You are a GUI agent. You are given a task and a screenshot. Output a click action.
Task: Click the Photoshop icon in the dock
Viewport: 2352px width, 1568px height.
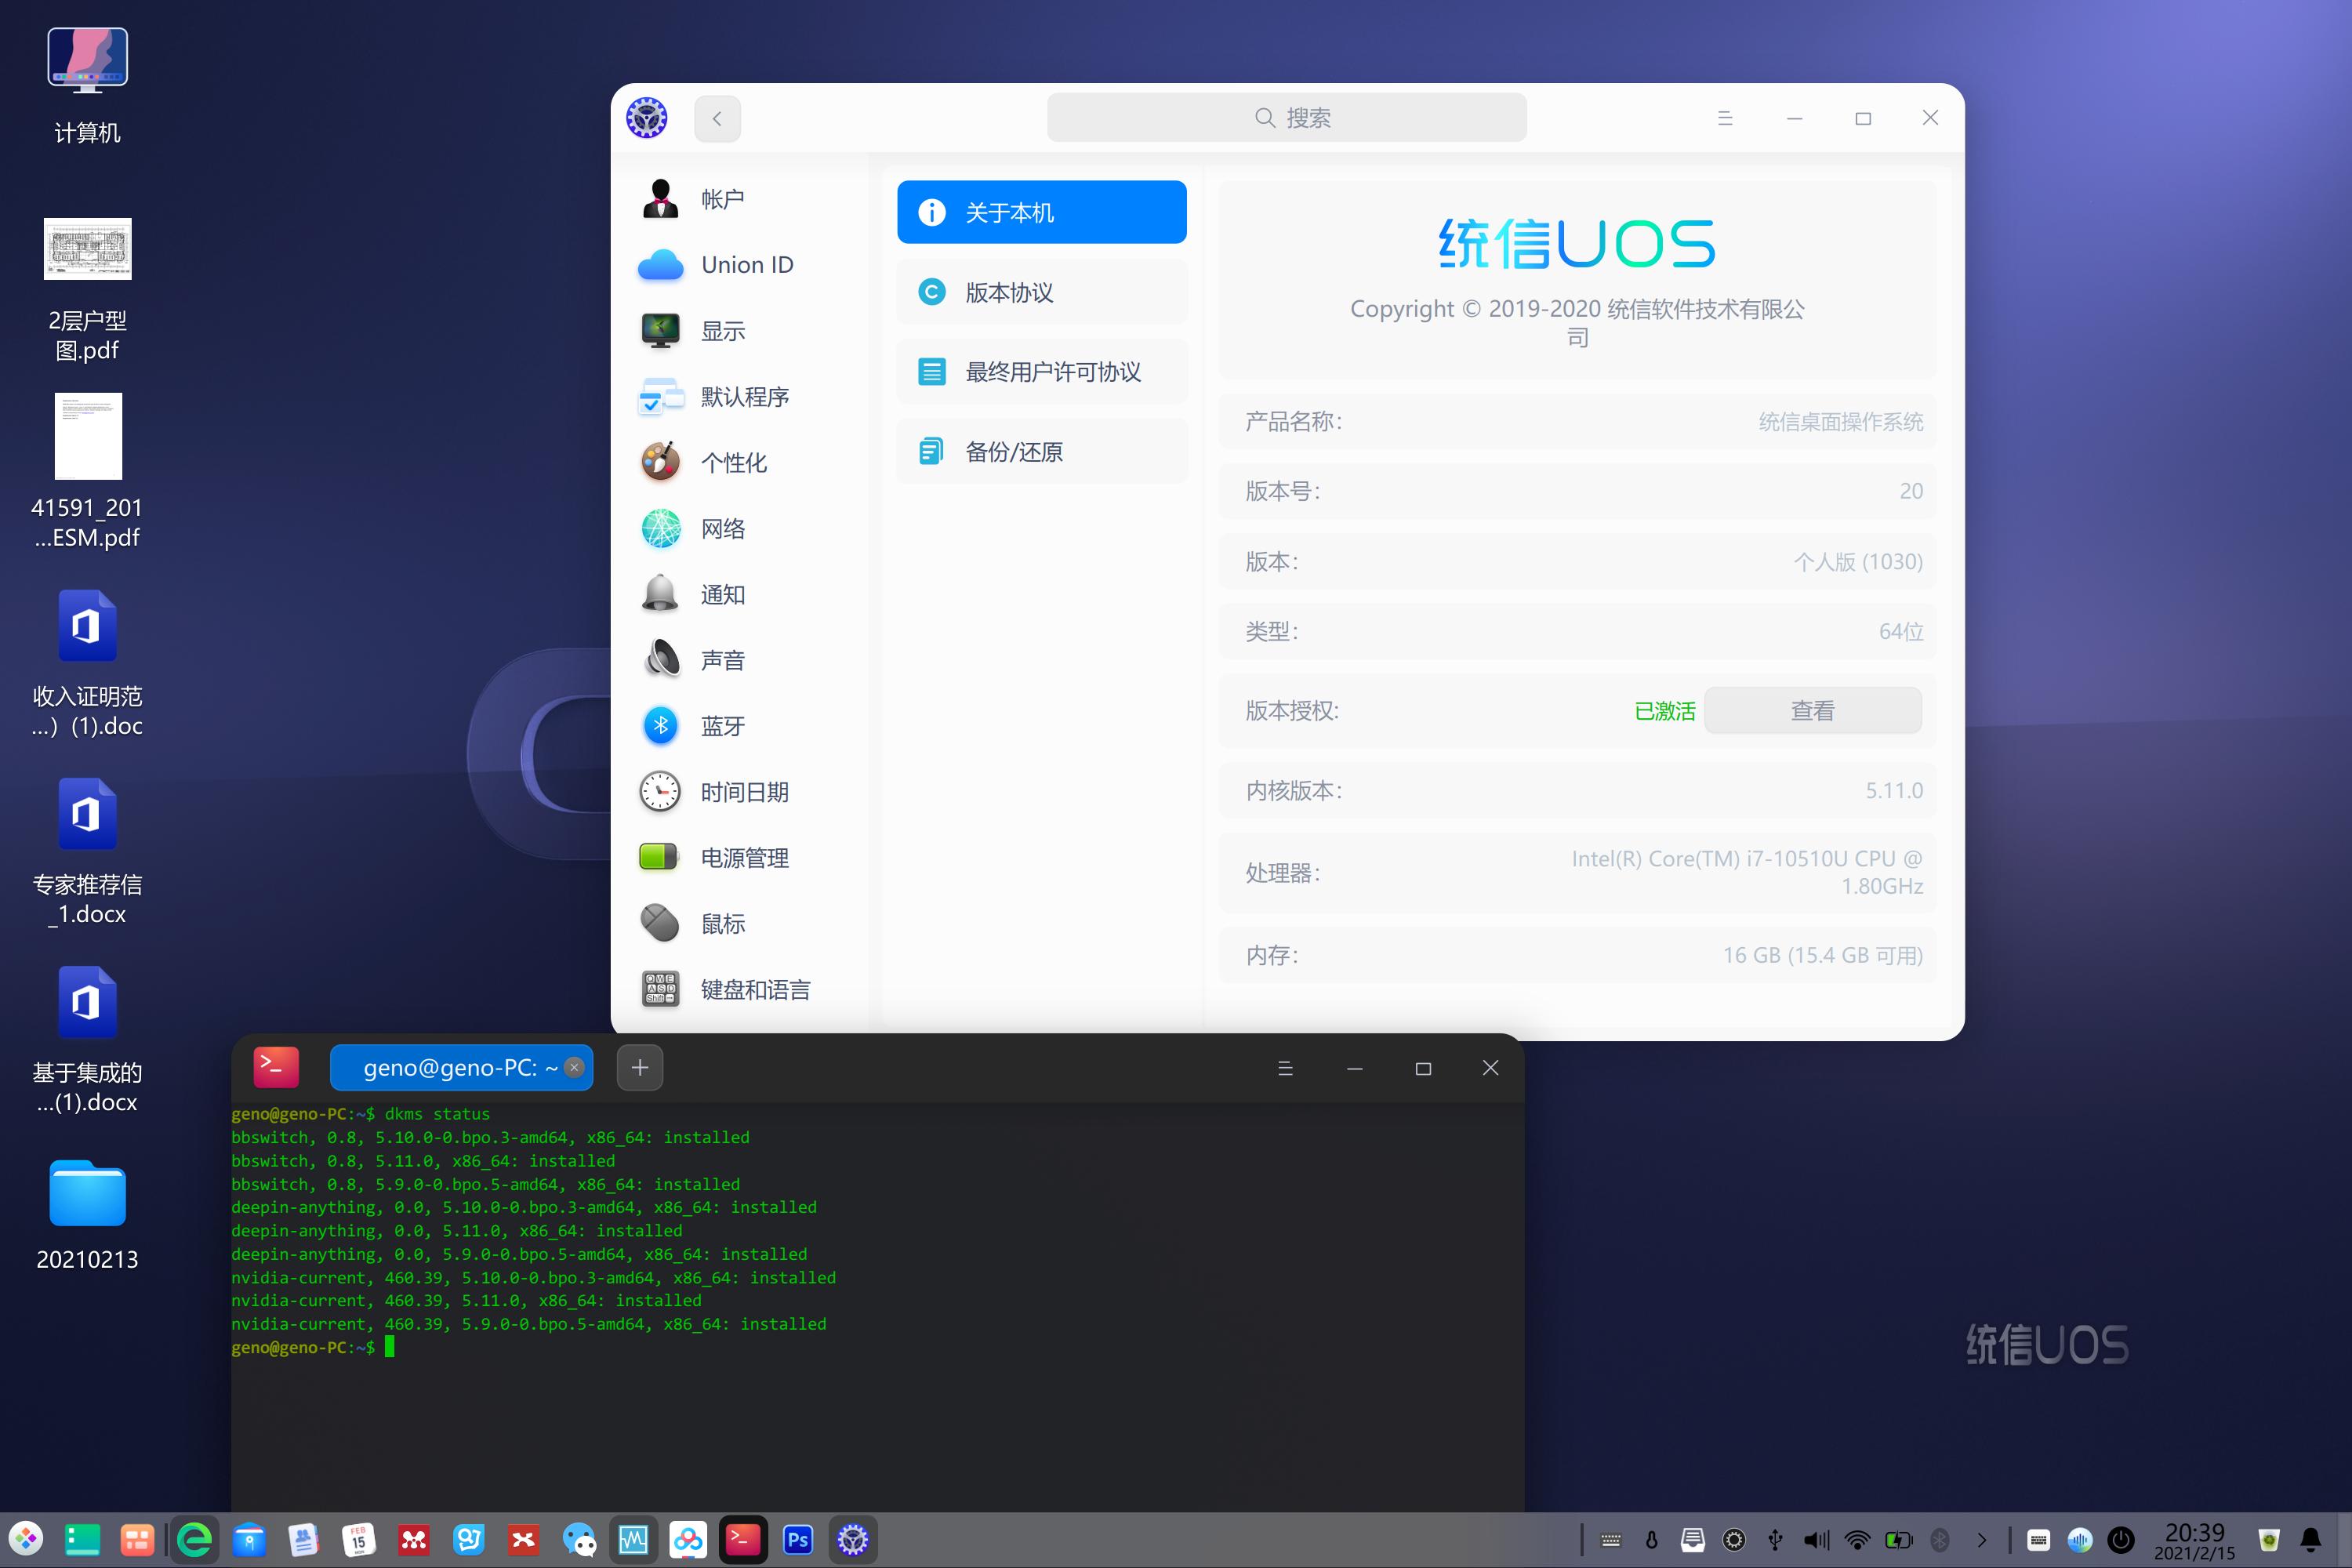tap(797, 1540)
